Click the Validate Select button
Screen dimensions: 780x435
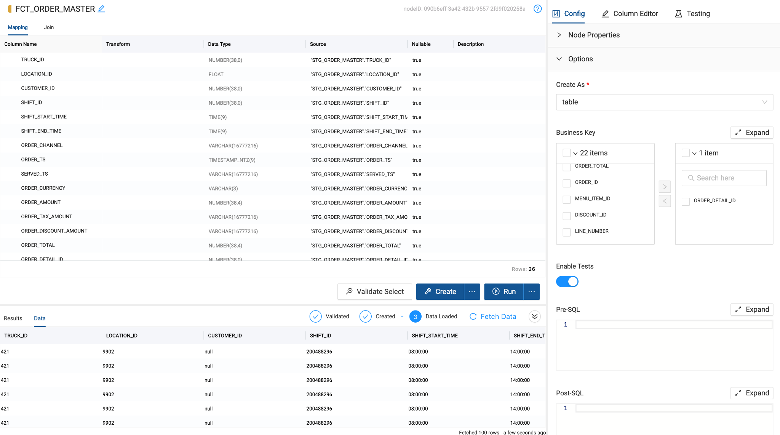coord(375,292)
